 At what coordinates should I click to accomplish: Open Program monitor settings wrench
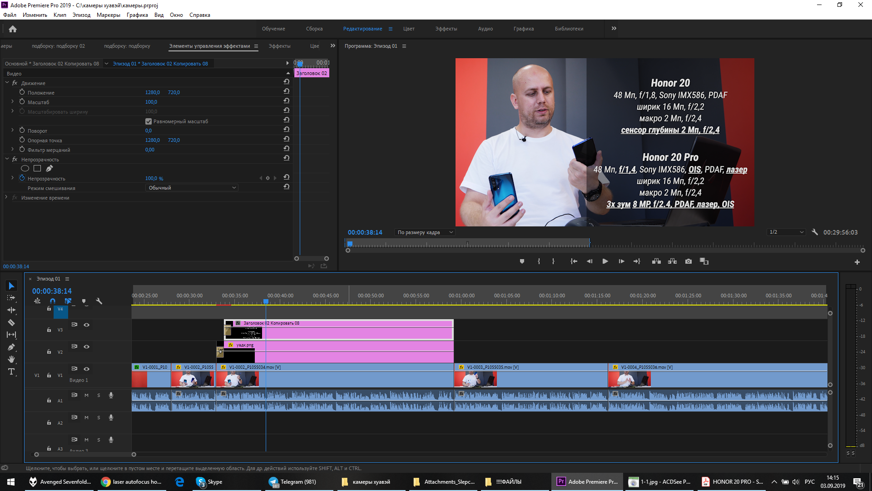tap(815, 232)
